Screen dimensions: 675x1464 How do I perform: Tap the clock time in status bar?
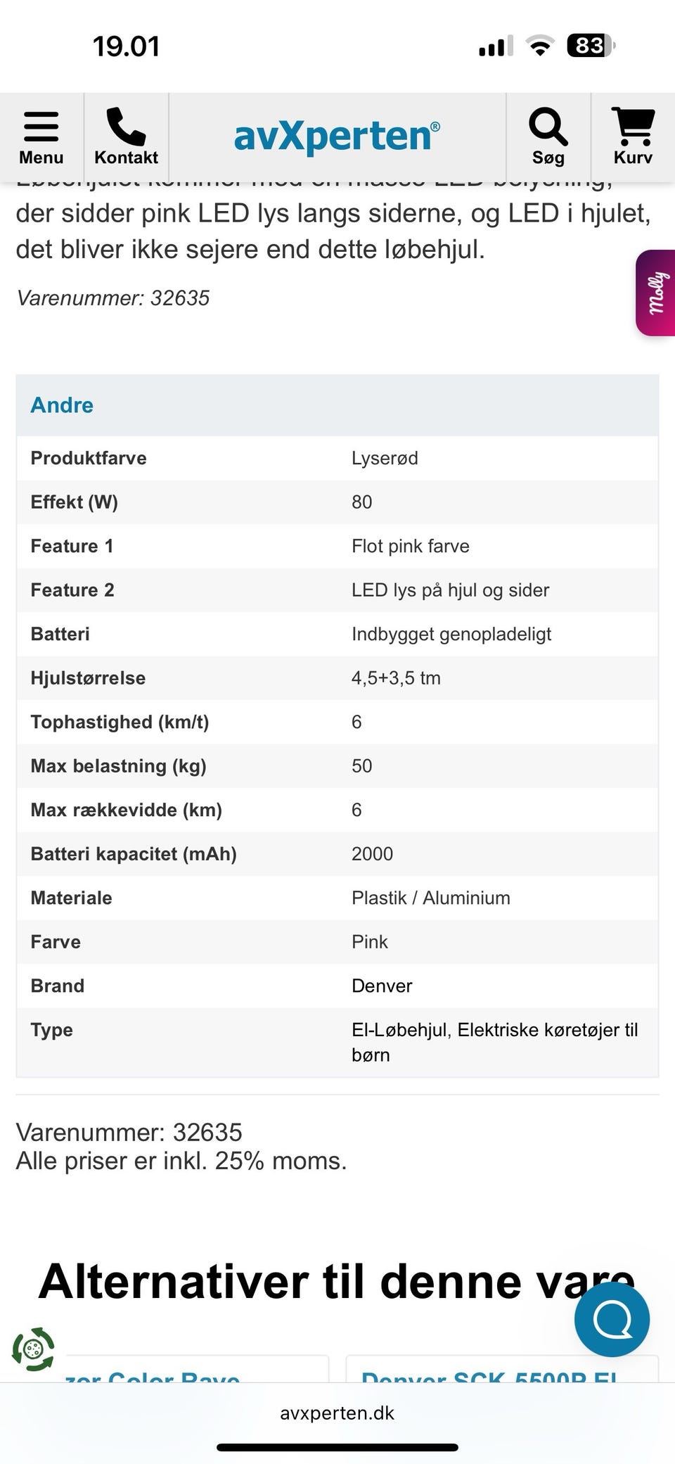coord(127,46)
